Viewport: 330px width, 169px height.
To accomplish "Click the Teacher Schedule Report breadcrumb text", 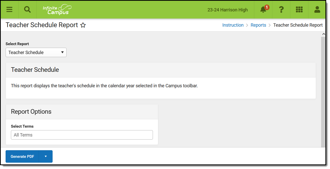I will [x=298, y=25].
